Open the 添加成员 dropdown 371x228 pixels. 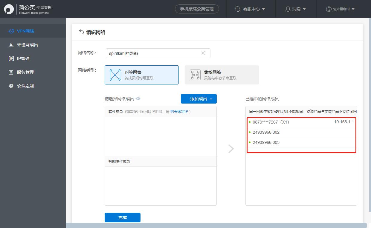199,99
